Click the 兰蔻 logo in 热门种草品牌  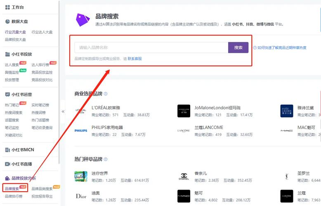[x=287, y=196]
